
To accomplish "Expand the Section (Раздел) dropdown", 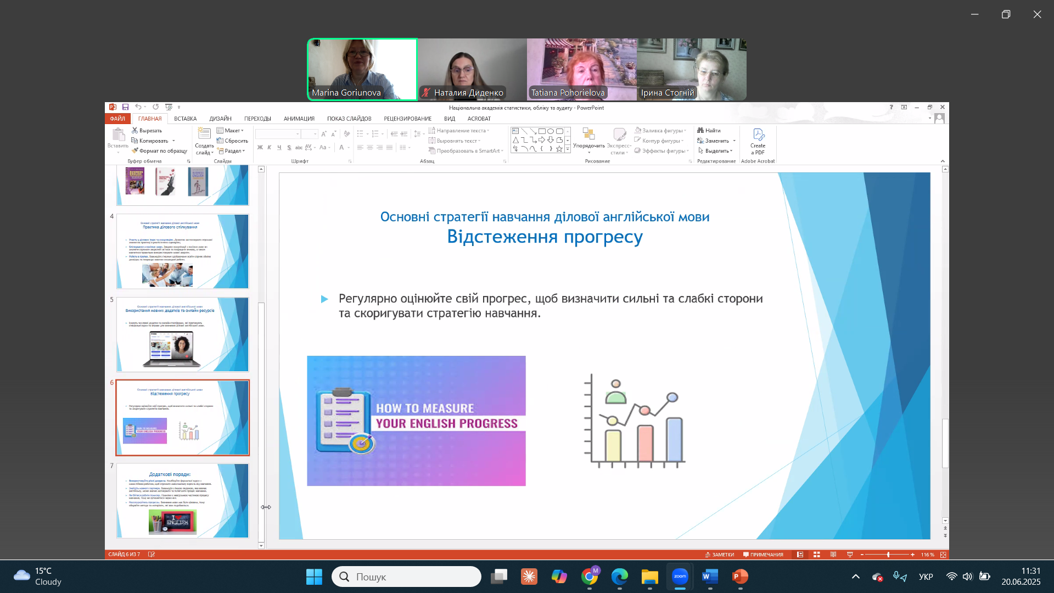I will pos(232,151).
